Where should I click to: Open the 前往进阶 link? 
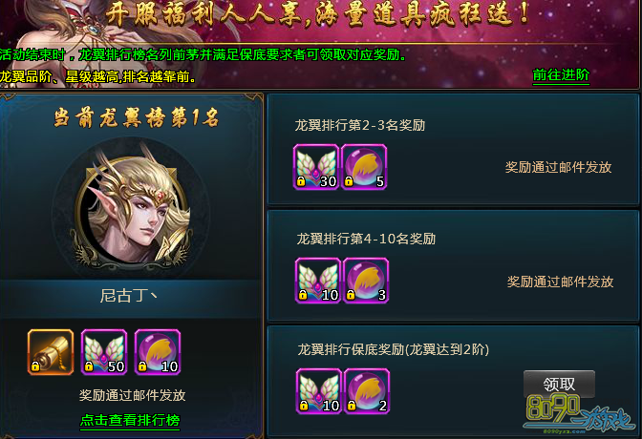coord(561,75)
